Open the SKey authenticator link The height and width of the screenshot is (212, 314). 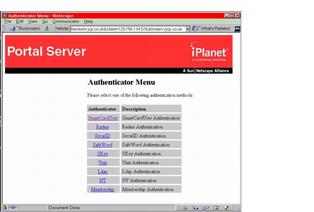(x=102, y=153)
